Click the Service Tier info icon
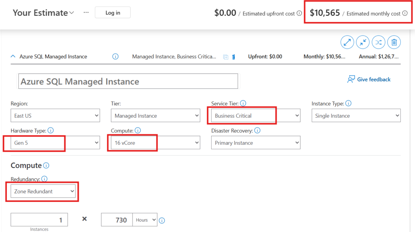 pos(243,103)
